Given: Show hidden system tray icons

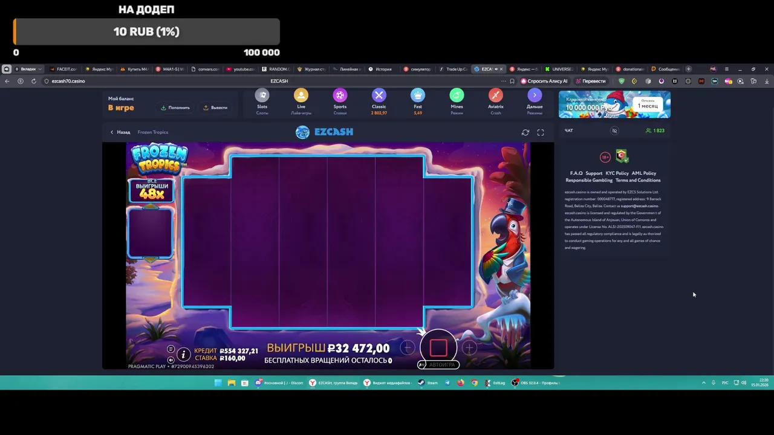Looking at the screenshot, I should pyautogui.click(x=703, y=382).
